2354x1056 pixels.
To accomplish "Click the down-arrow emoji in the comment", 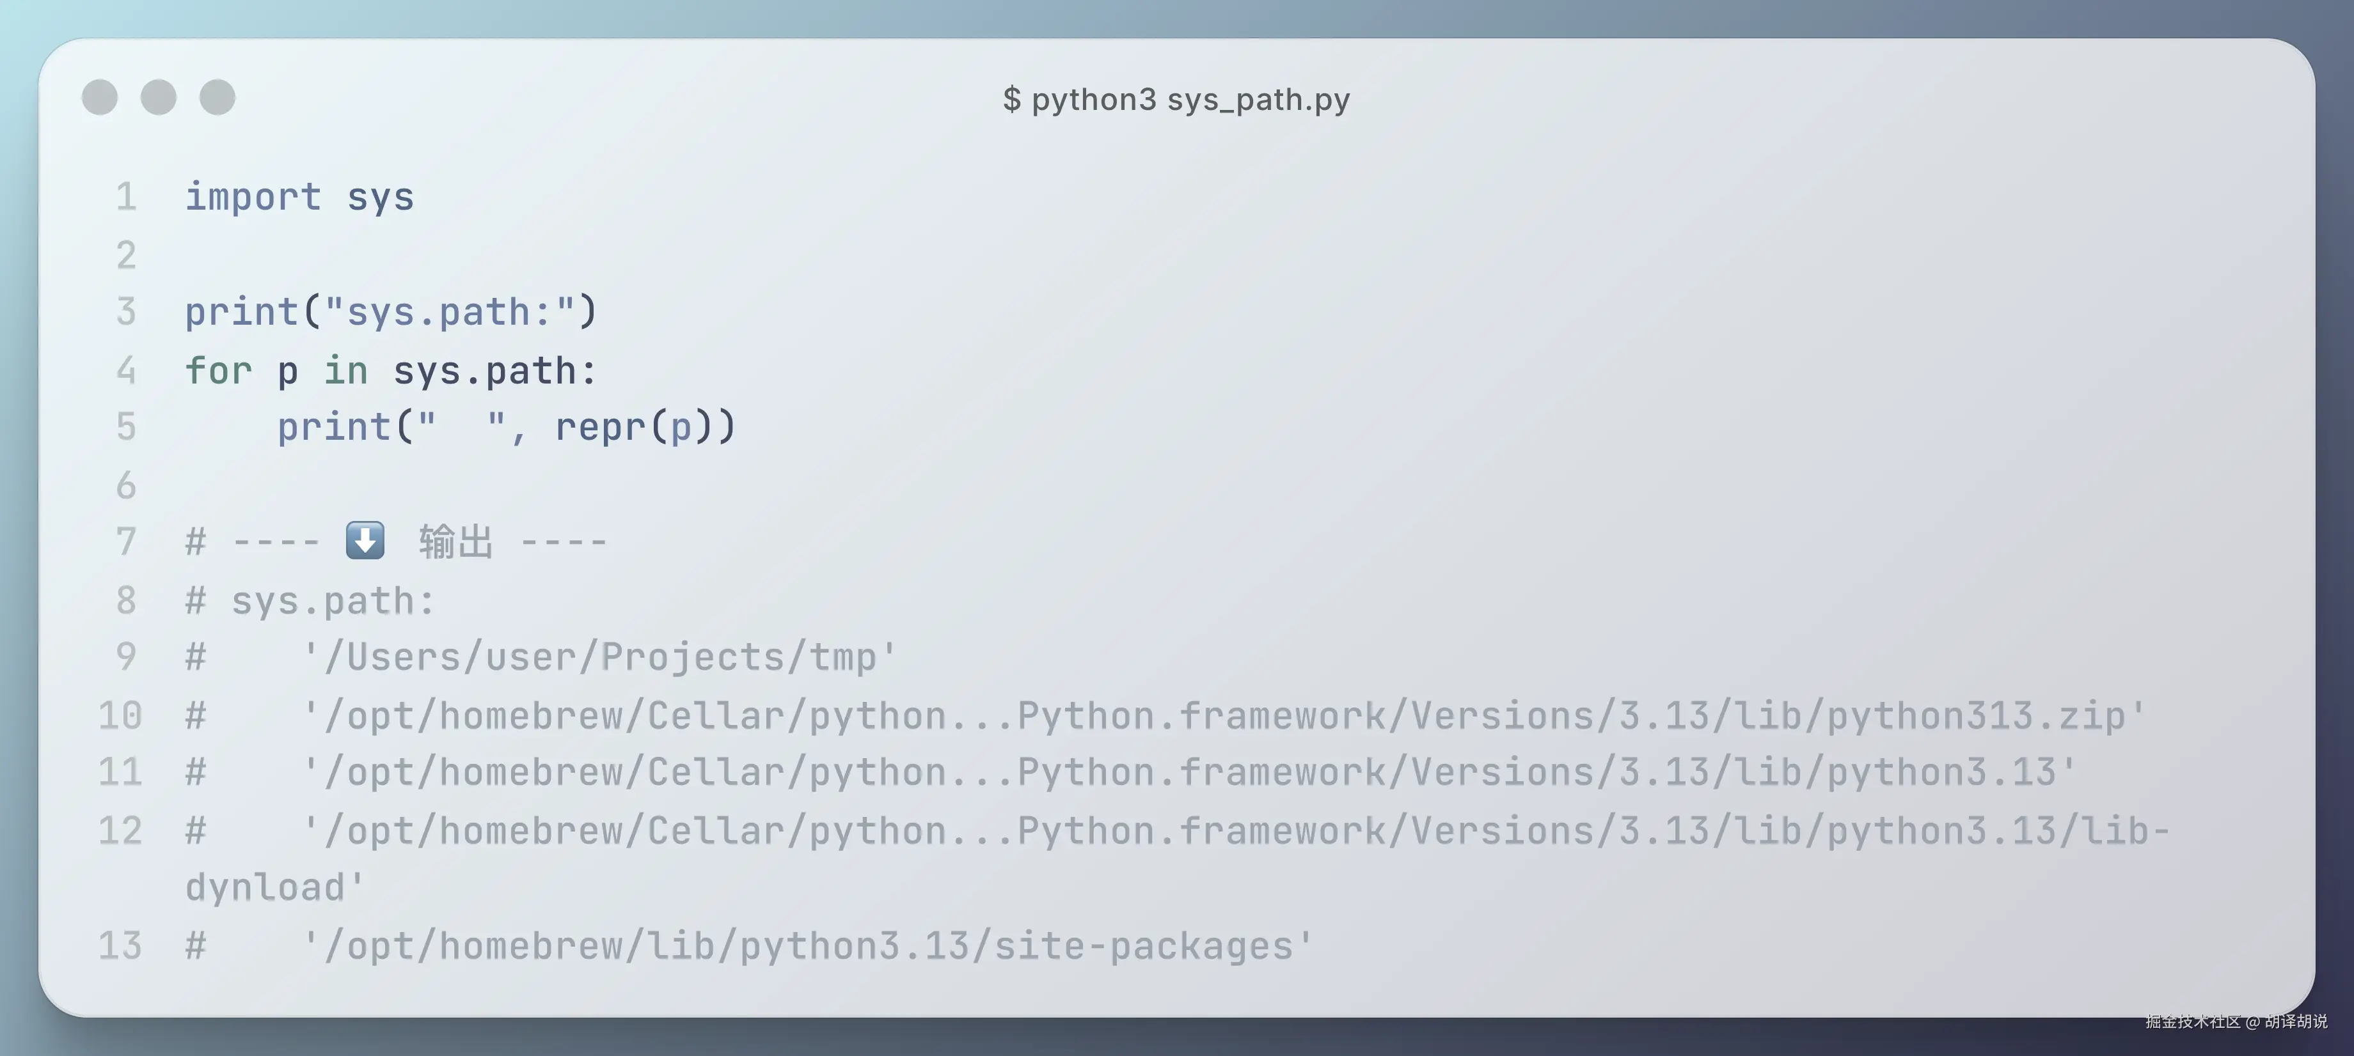I will [x=365, y=541].
